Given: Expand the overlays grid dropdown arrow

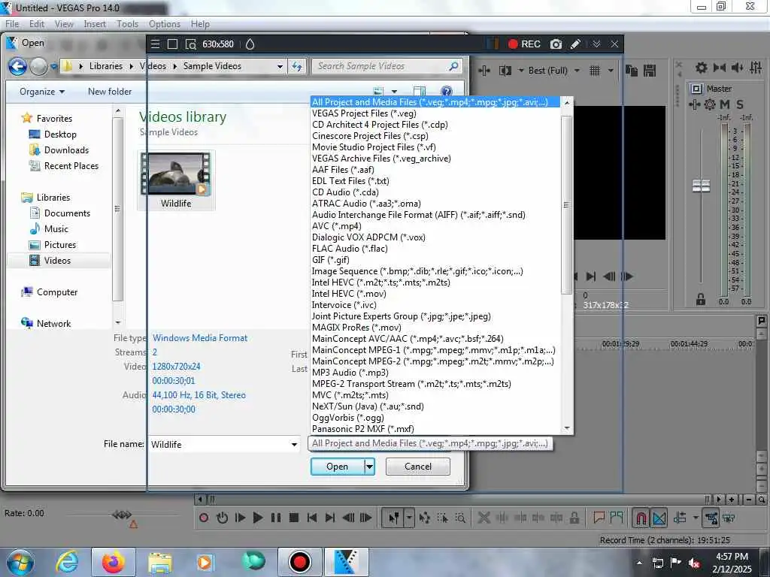Looking at the screenshot, I should (x=611, y=71).
